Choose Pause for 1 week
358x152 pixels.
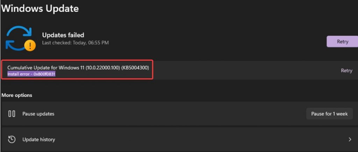point(329,114)
